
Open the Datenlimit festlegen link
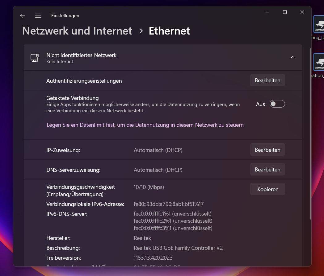pyautogui.click(x=145, y=125)
